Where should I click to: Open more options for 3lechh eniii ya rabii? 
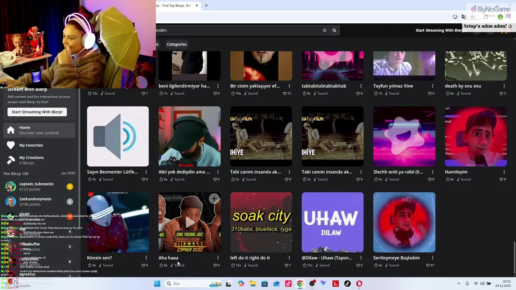click(x=433, y=172)
